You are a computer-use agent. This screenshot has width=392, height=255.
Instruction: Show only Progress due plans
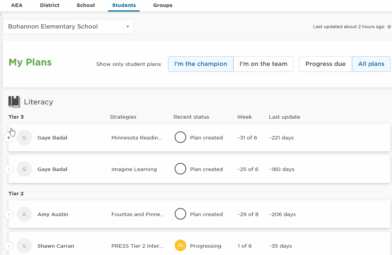(x=325, y=64)
